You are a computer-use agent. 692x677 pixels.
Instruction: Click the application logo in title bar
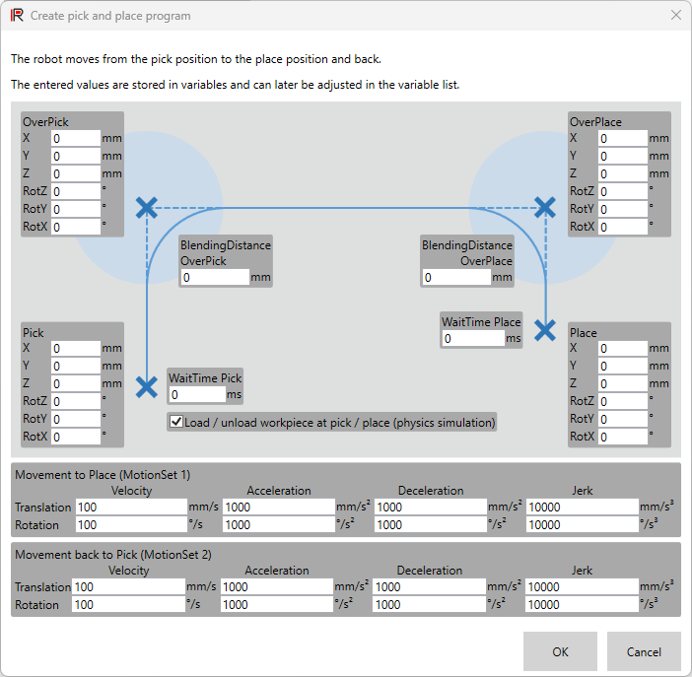17,16
